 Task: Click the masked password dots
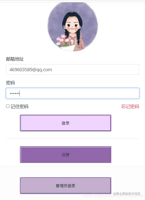pyautogui.click(x=14, y=93)
